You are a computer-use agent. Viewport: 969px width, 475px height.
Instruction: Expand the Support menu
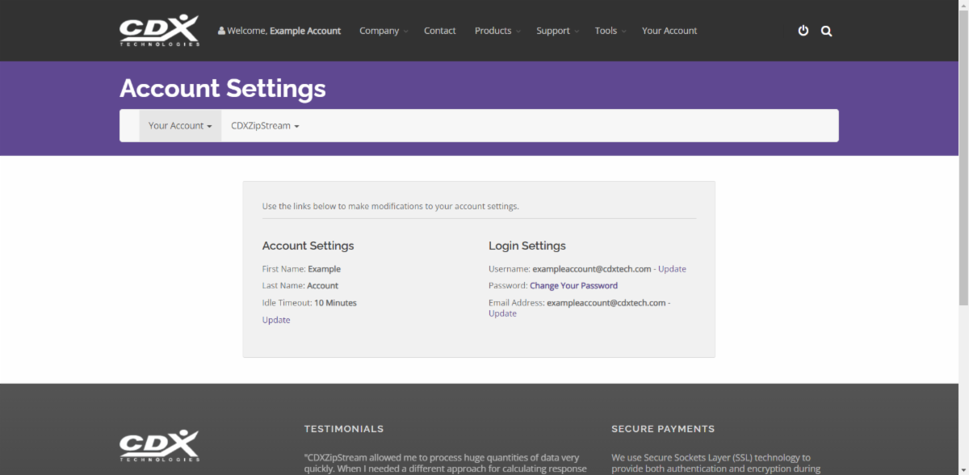click(x=558, y=31)
